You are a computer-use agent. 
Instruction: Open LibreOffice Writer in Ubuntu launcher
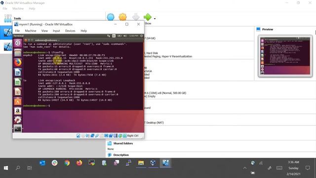[18, 72]
